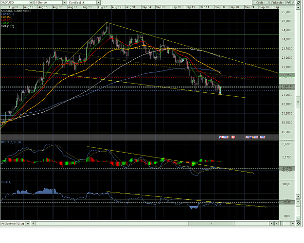Click the EMA (20) indicator label

pyautogui.click(x=7, y=20)
